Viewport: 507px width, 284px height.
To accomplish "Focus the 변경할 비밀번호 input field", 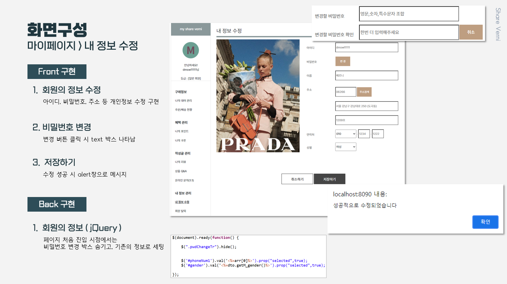I will coord(409,14).
